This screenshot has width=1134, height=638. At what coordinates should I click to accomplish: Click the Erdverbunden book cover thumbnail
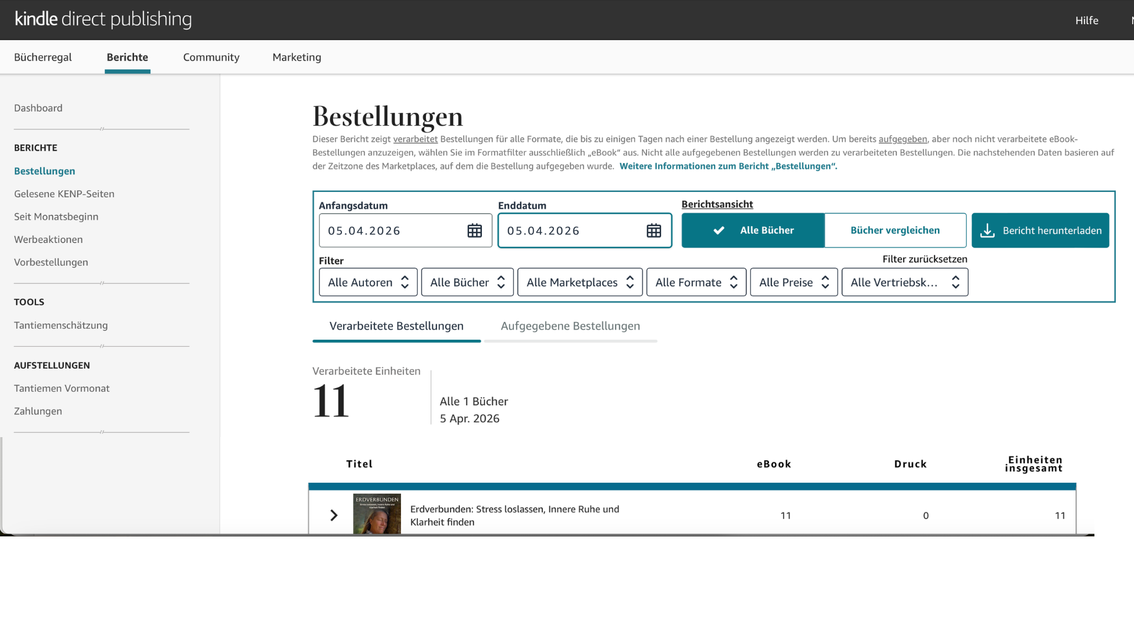coord(377,514)
